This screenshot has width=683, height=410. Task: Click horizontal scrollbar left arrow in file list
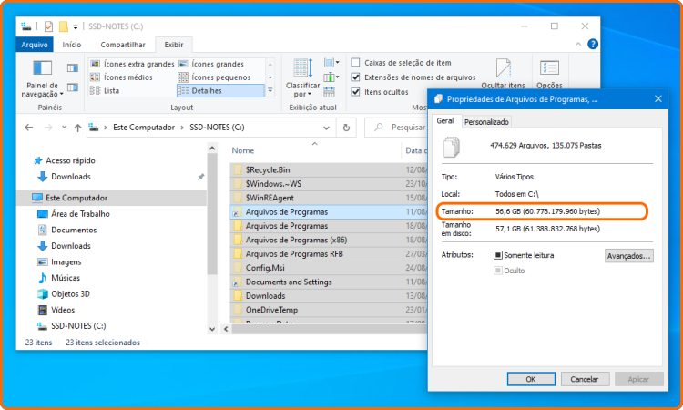point(226,329)
